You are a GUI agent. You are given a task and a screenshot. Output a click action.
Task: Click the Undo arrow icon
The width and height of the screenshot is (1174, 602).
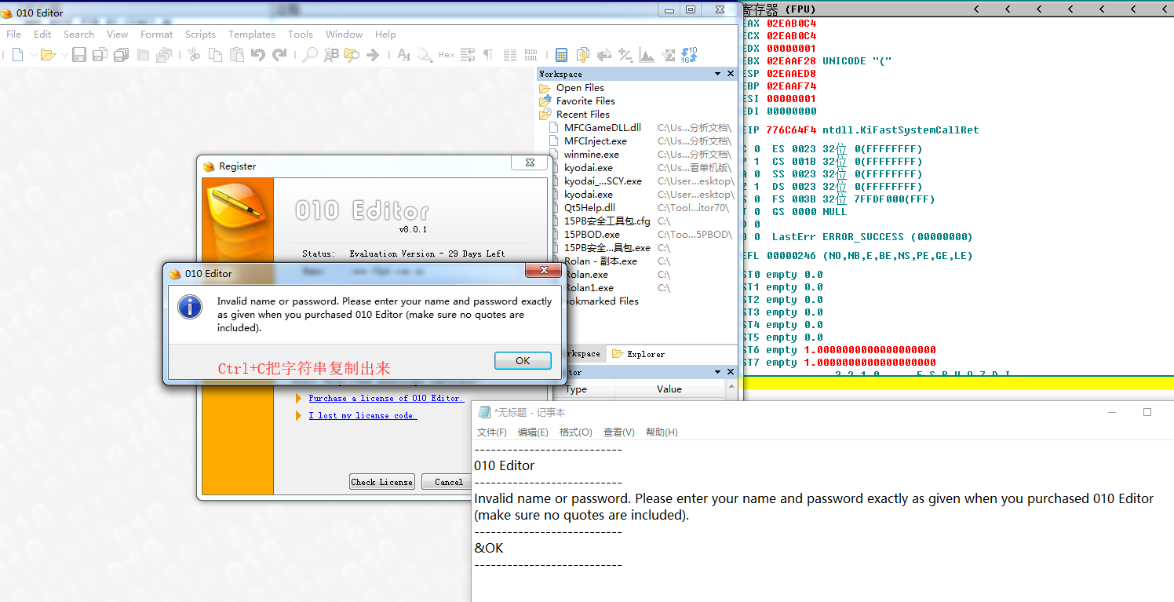pyautogui.click(x=258, y=55)
